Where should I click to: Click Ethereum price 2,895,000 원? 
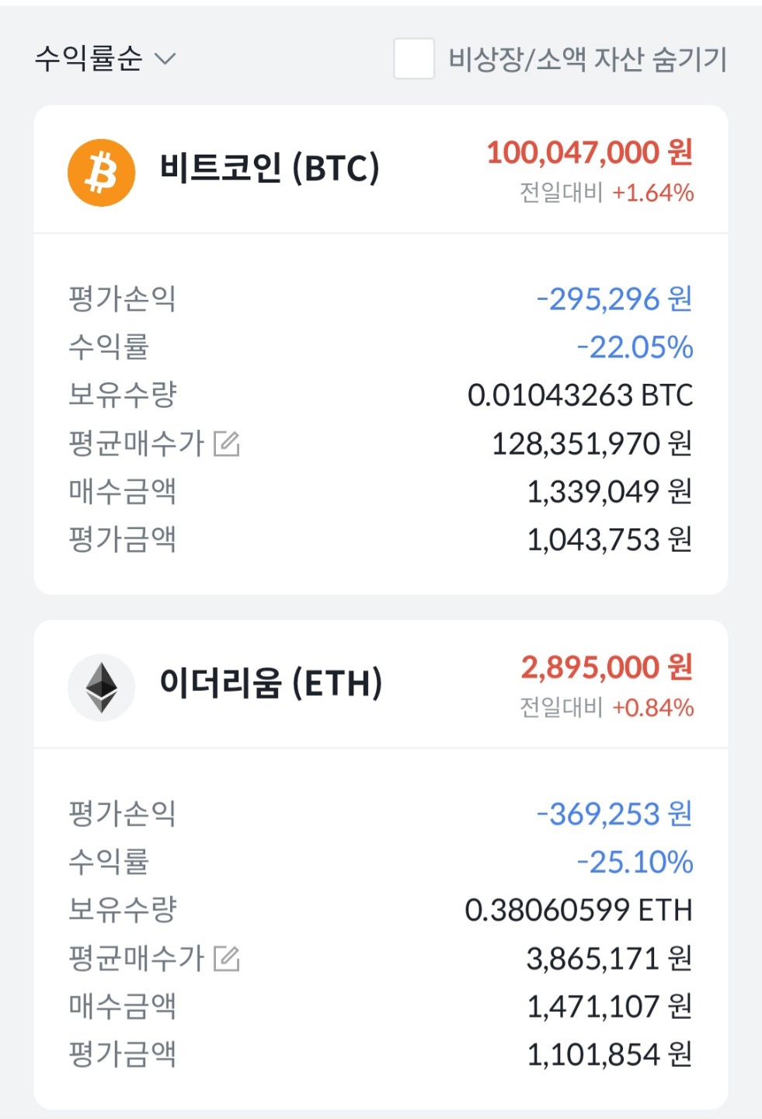click(606, 668)
